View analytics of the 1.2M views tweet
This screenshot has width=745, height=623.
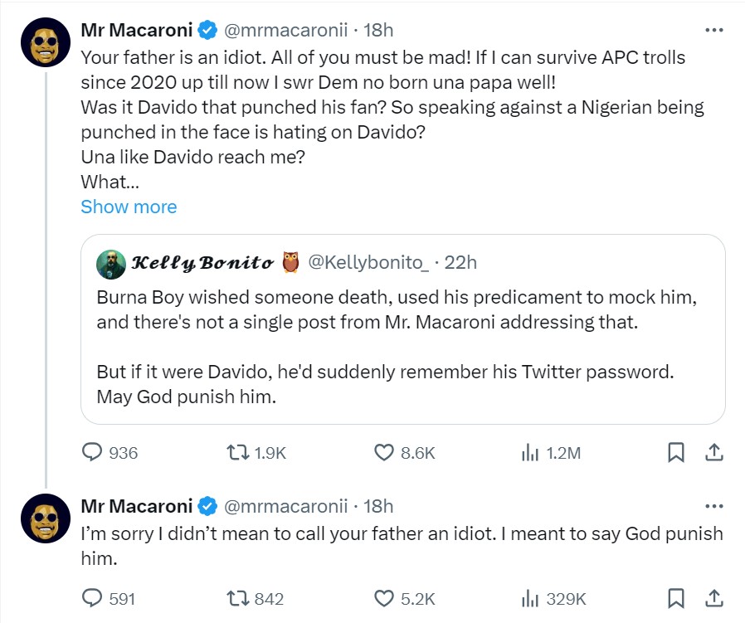click(x=528, y=453)
